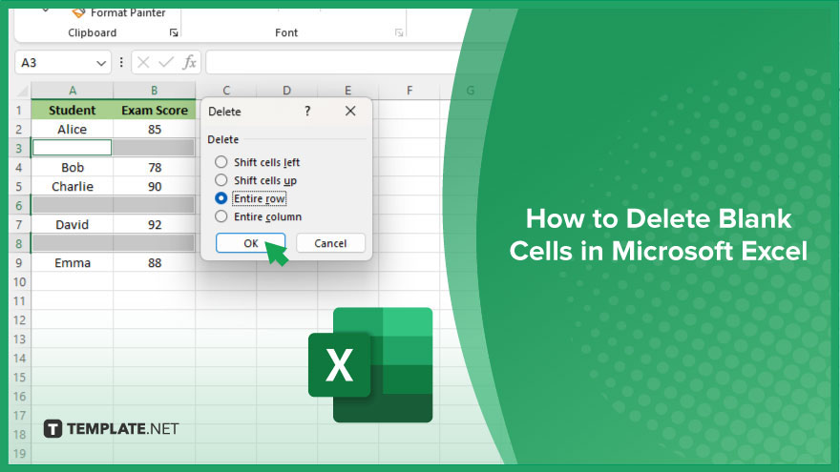Image resolution: width=840 pixels, height=472 pixels.
Task: Click the cell with score 92
Action: [x=155, y=224]
